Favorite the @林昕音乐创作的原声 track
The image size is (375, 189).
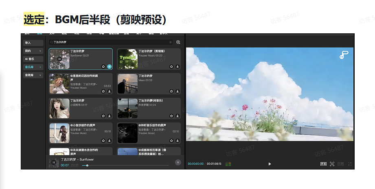(x=171, y=141)
